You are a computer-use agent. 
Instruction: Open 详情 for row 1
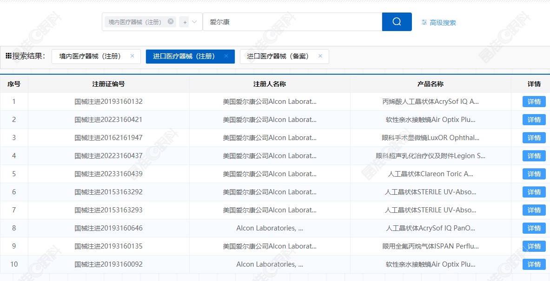(534, 102)
